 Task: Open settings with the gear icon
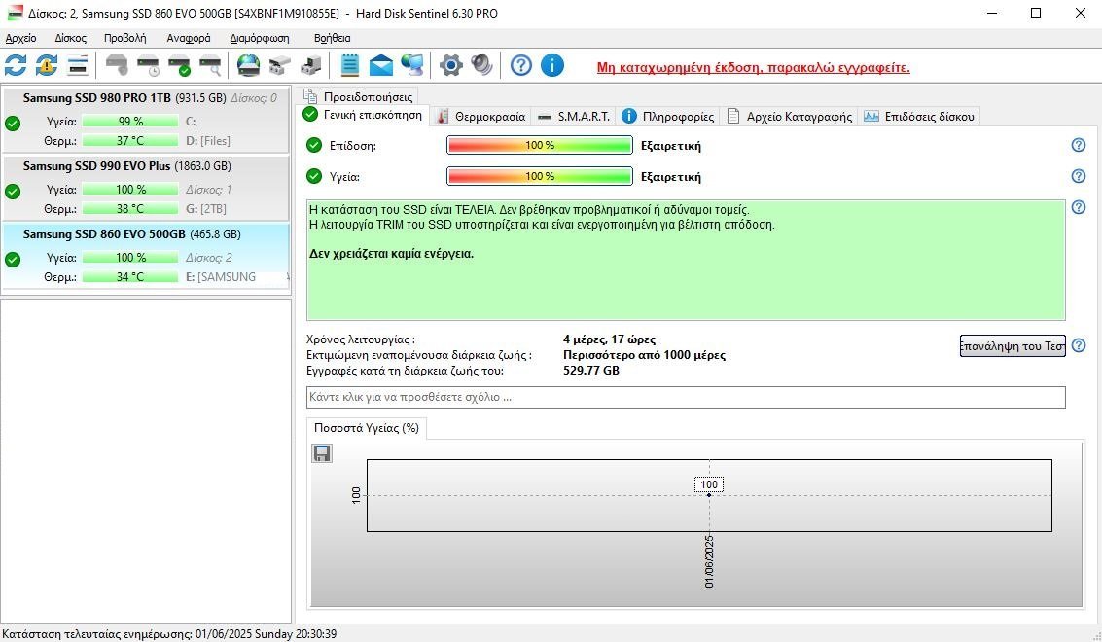pos(450,65)
